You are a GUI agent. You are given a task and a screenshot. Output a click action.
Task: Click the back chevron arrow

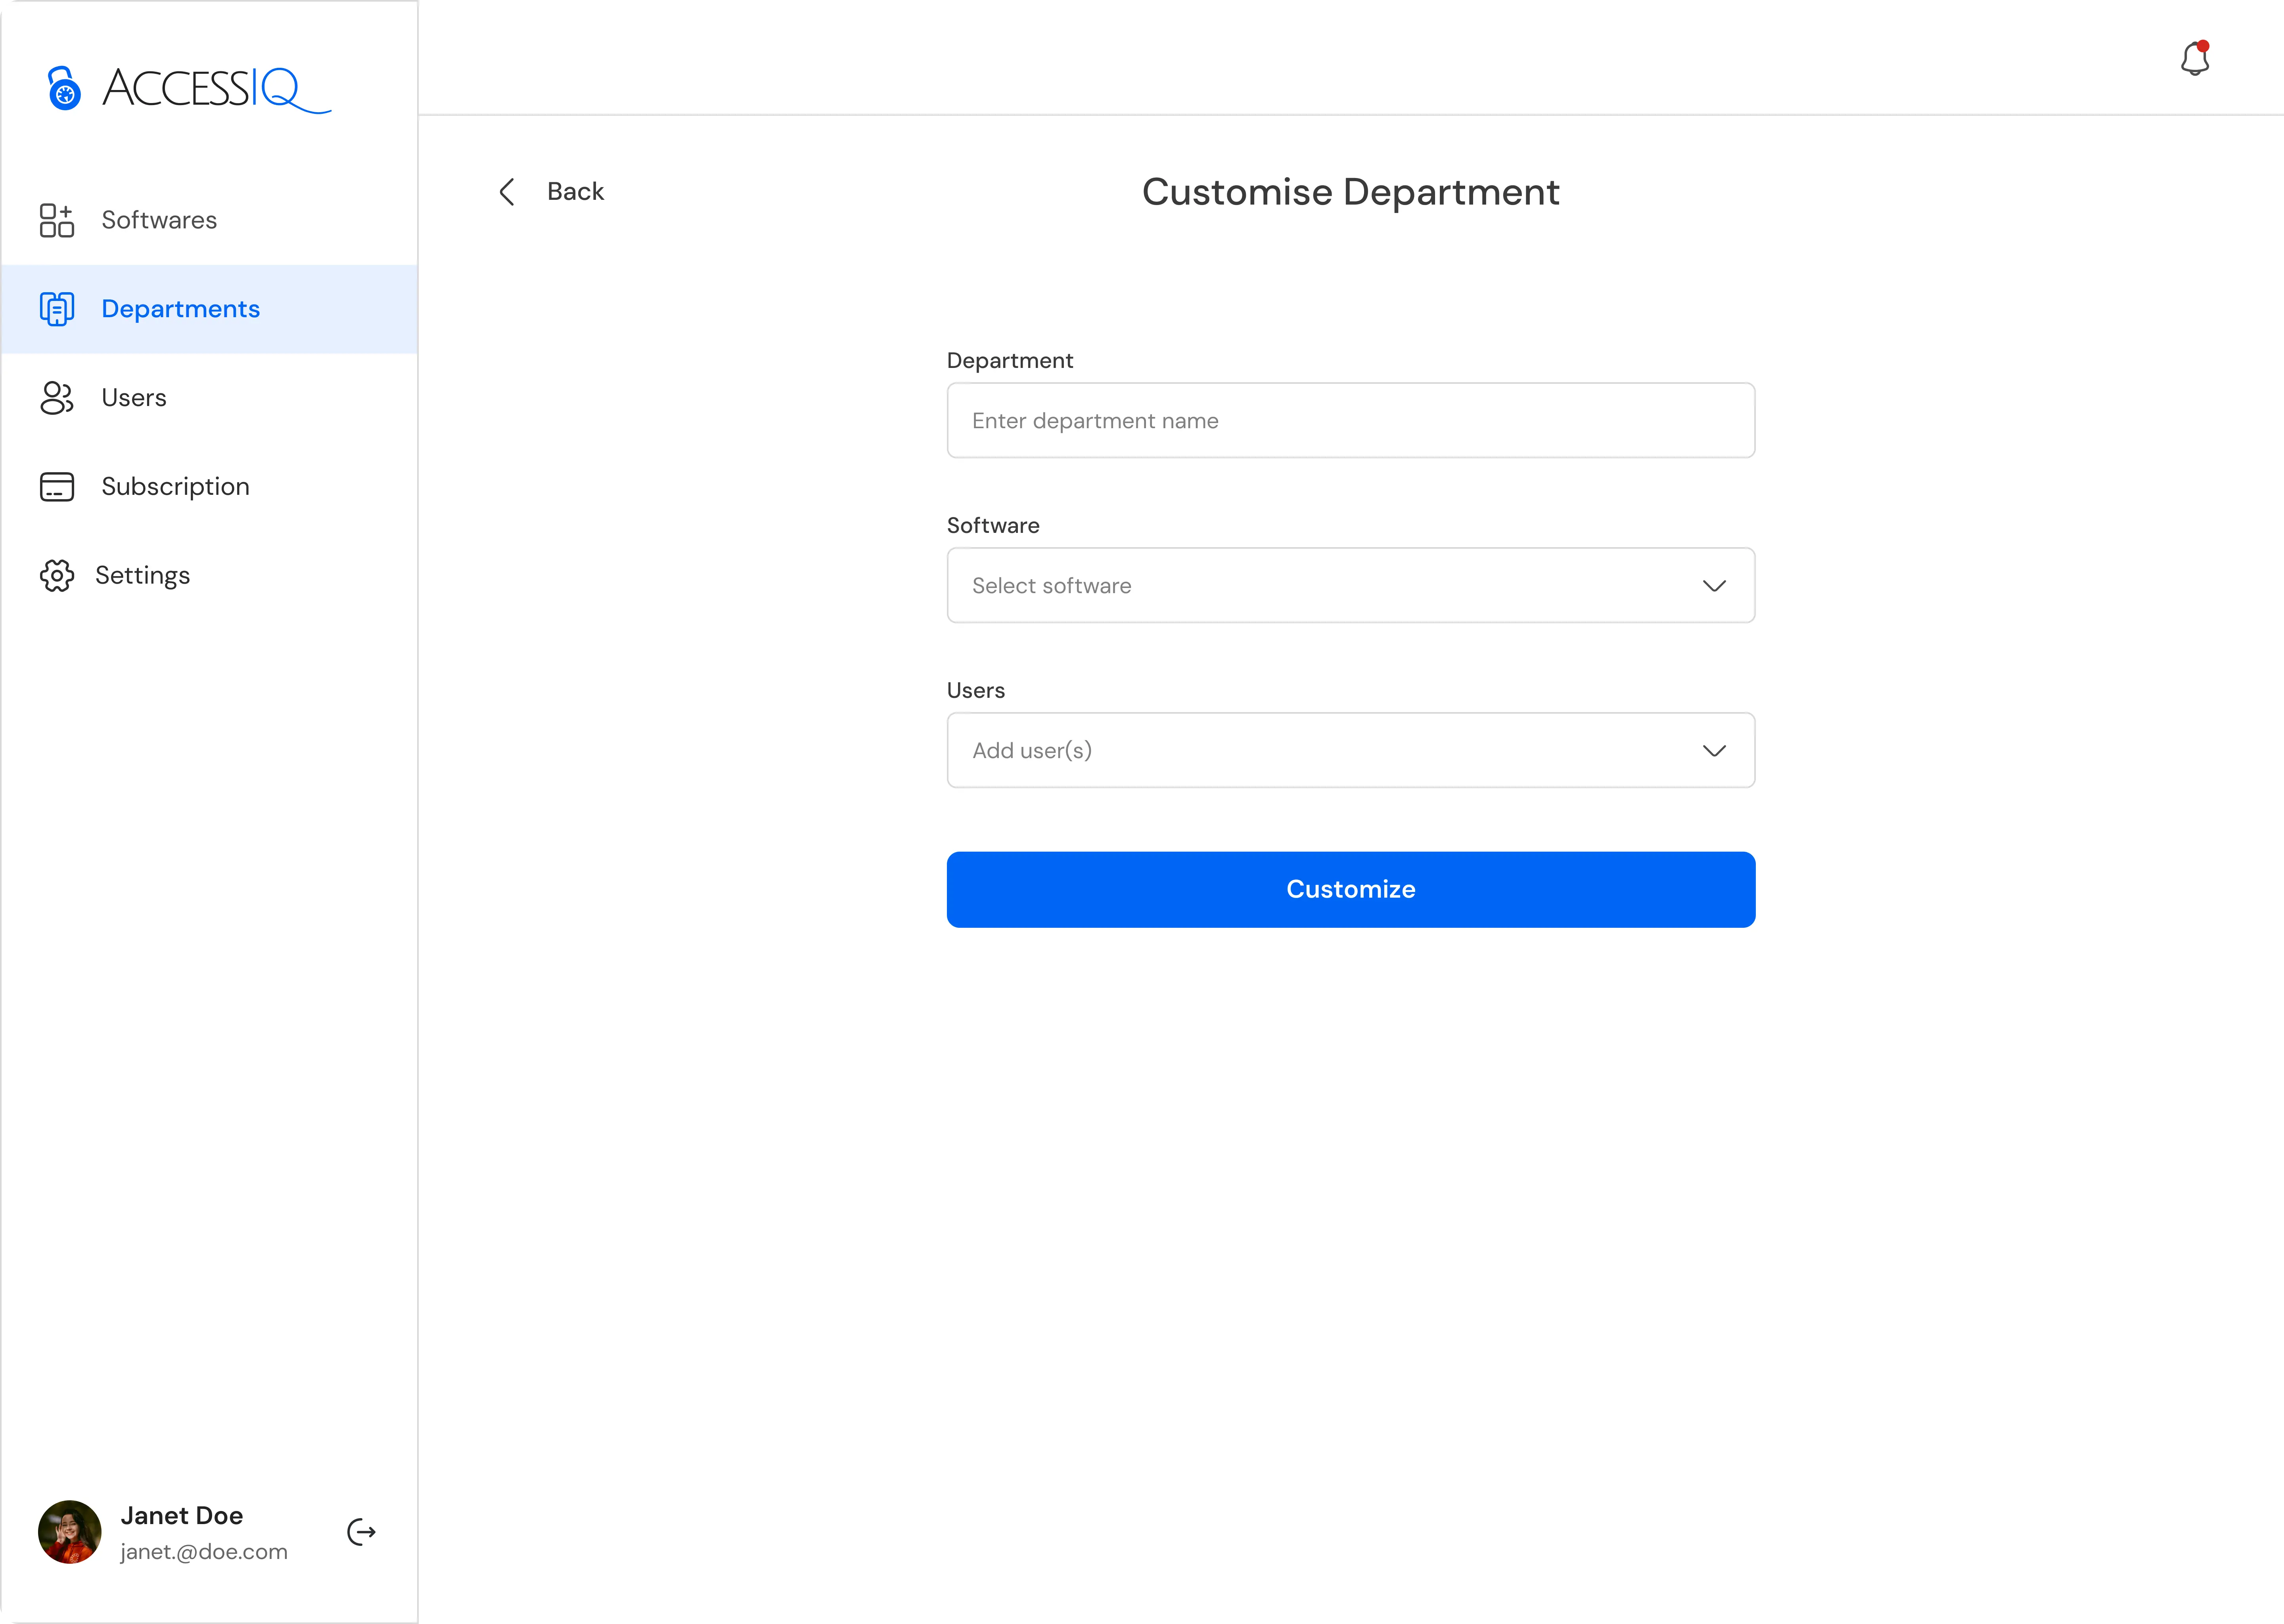coord(507,192)
